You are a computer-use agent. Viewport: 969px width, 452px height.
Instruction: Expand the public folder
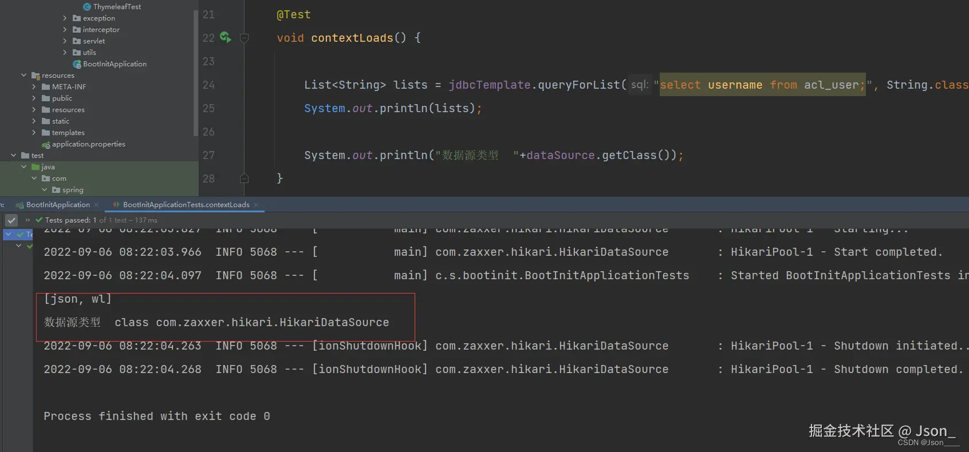coord(34,98)
